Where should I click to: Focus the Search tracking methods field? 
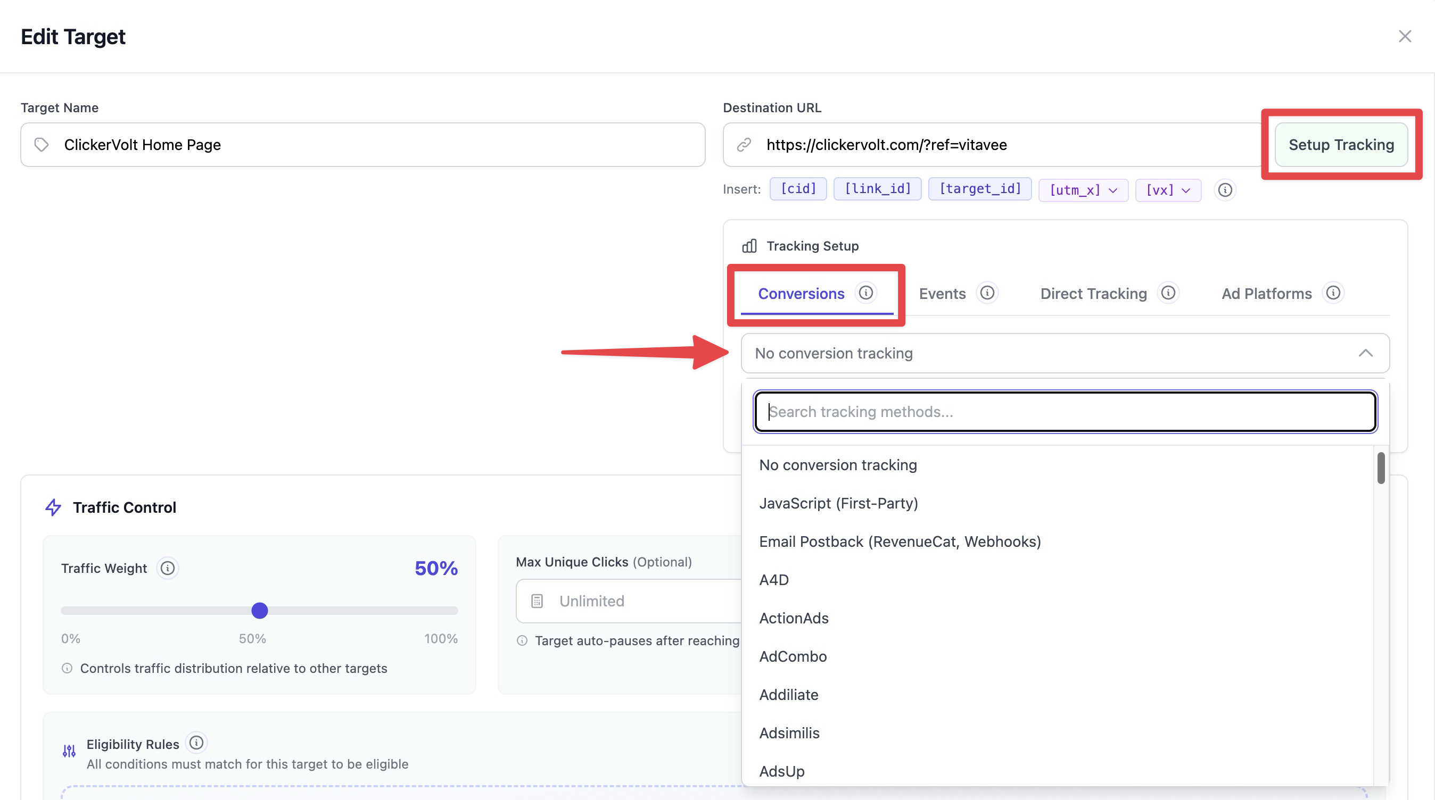(1065, 411)
